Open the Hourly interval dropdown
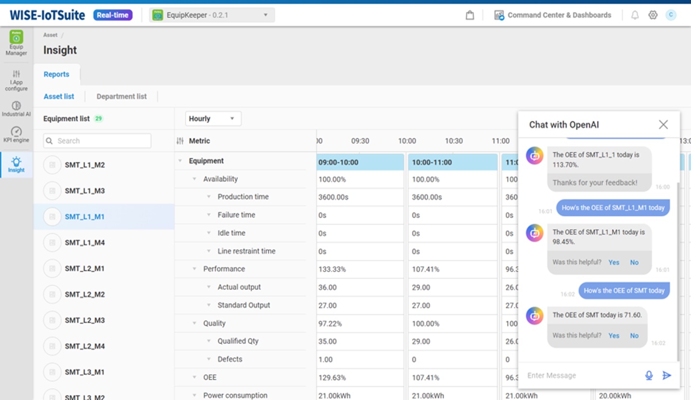 (x=213, y=119)
